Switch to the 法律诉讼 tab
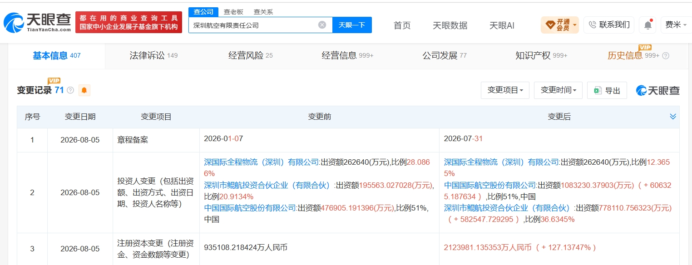 (153, 56)
